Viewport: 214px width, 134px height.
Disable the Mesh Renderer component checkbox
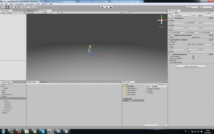pyautogui.click(x=173, y=54)
